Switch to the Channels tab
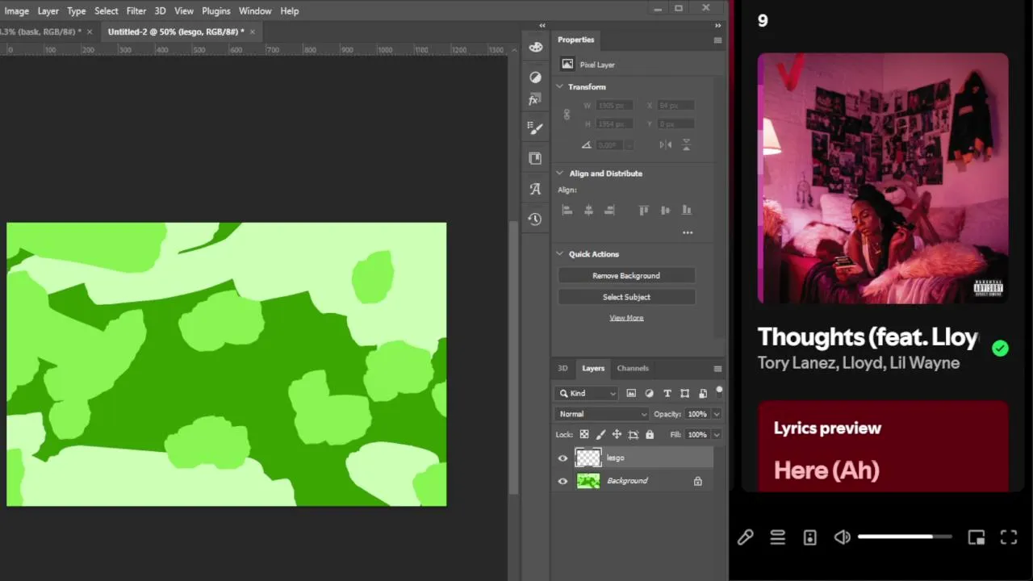Viewport: 1033px width, 581px height. (633, 369)
